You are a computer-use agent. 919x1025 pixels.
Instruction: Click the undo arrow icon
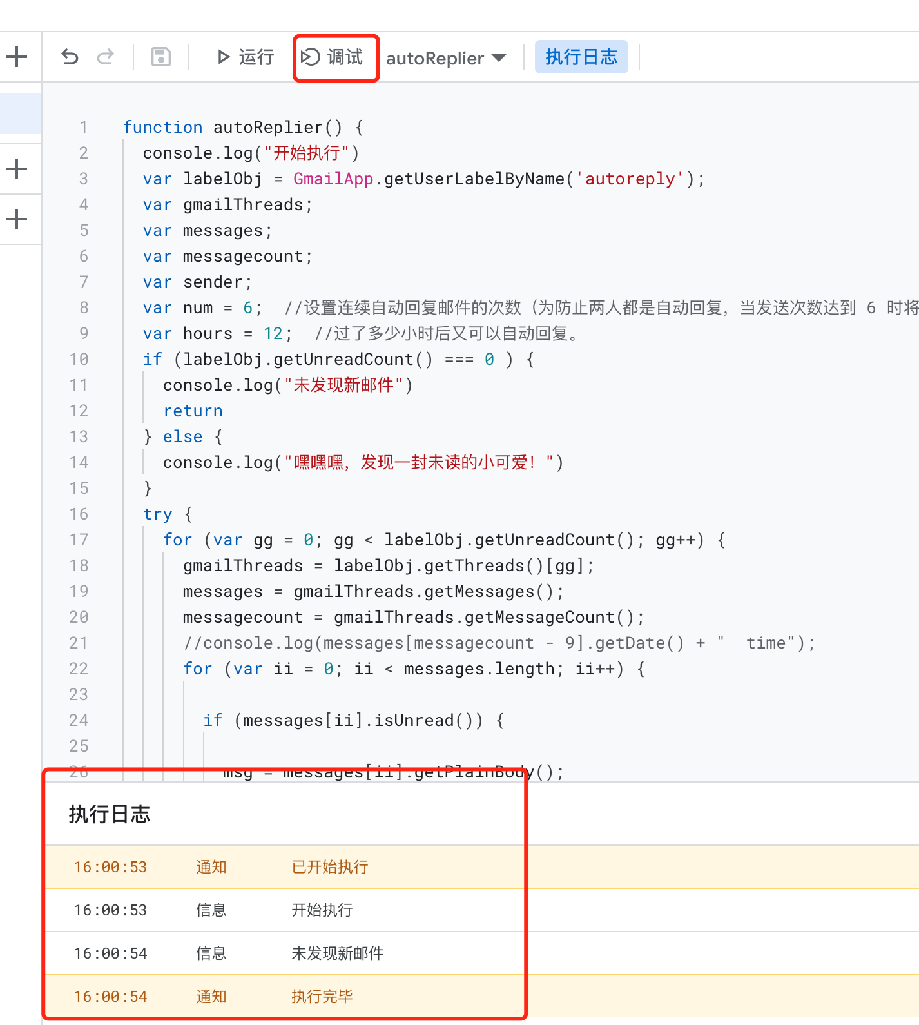click(x=70, y=57)
